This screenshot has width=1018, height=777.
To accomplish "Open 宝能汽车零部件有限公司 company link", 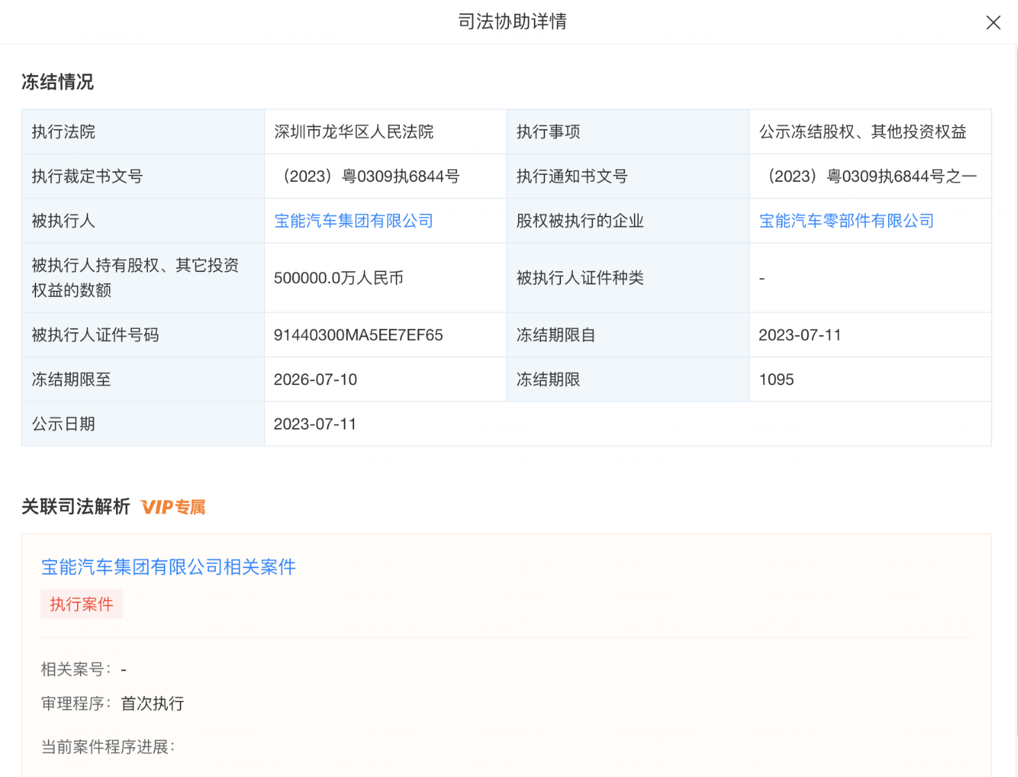I will (846, 221).
